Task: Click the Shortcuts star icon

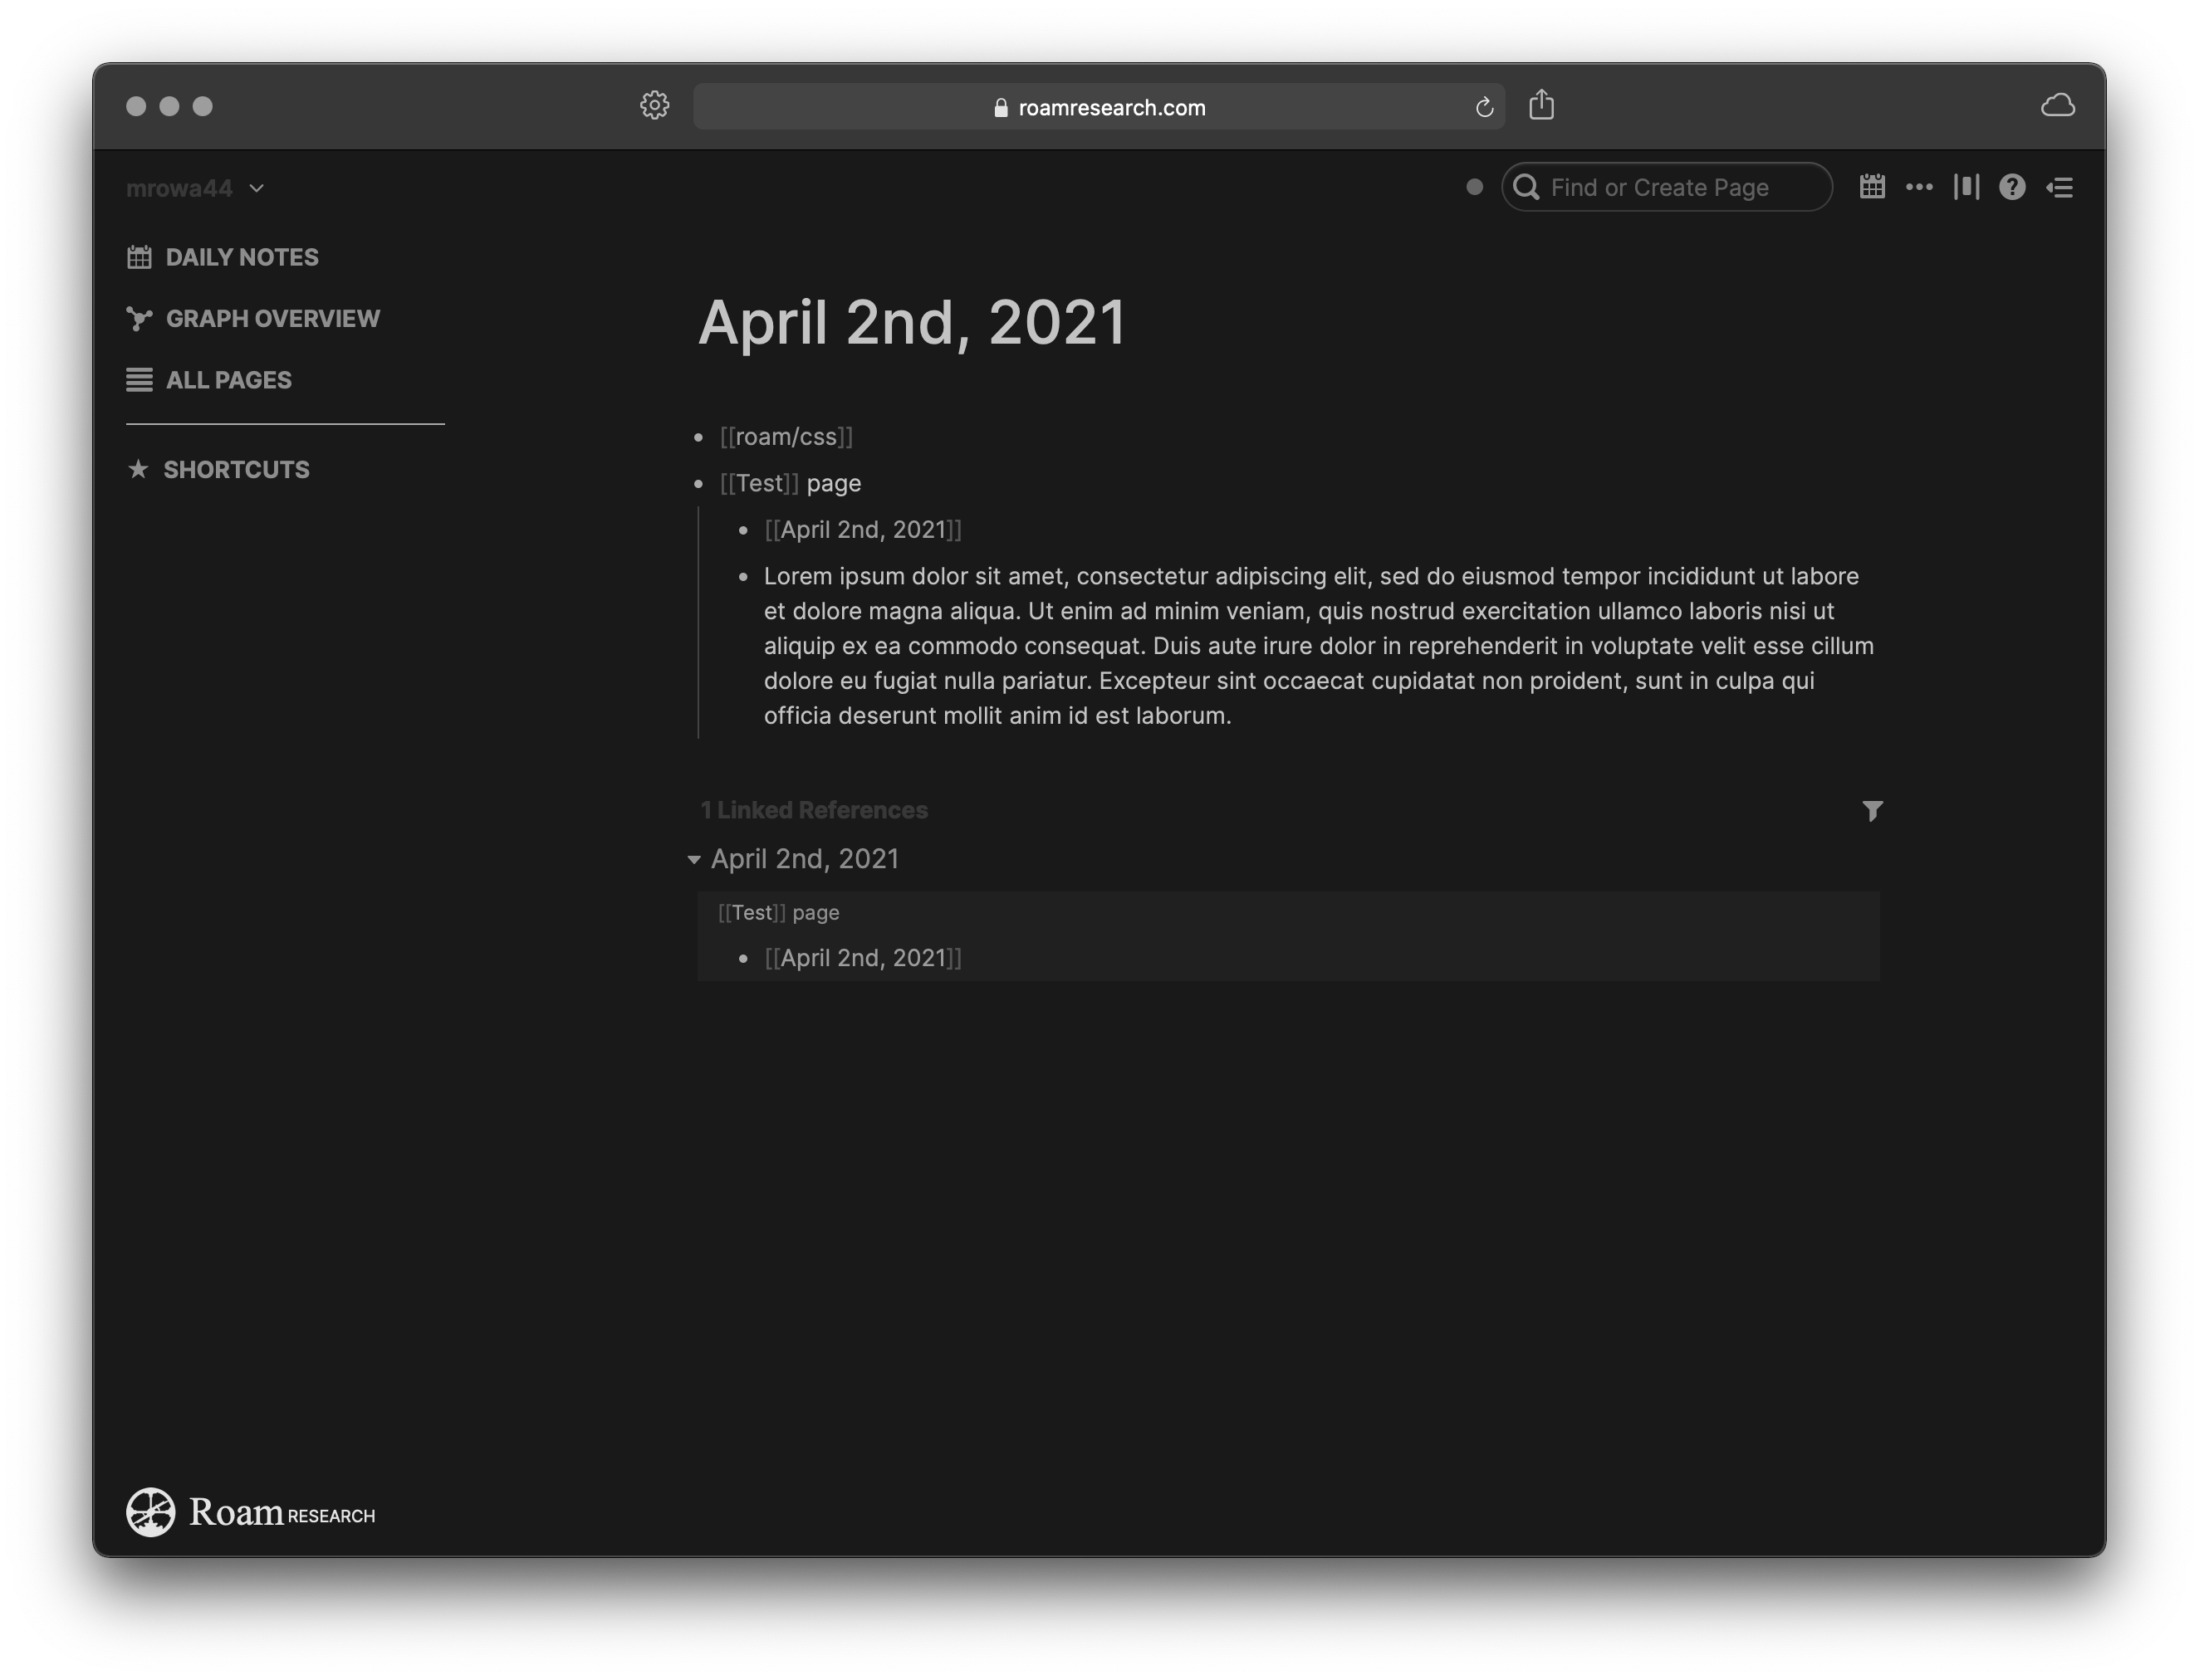Action: click(x=138, y=469)
